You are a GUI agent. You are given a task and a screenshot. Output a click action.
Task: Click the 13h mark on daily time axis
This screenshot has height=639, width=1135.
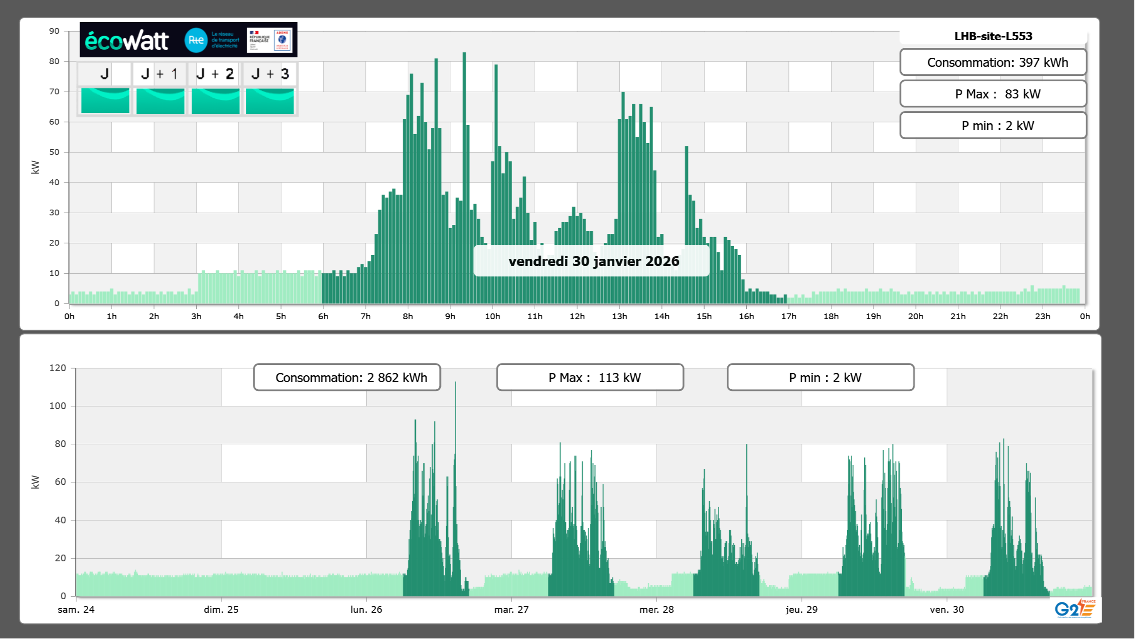pos(619,317)
